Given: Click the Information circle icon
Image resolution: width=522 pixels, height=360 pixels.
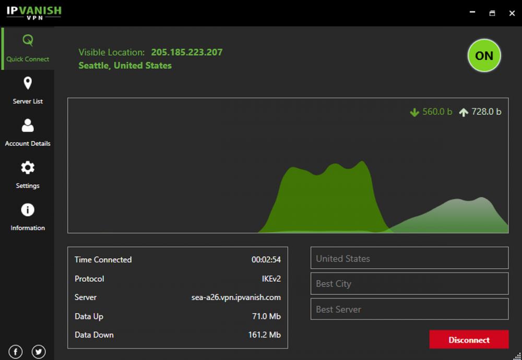Looking at the screenshot, I should coord(28,210).
